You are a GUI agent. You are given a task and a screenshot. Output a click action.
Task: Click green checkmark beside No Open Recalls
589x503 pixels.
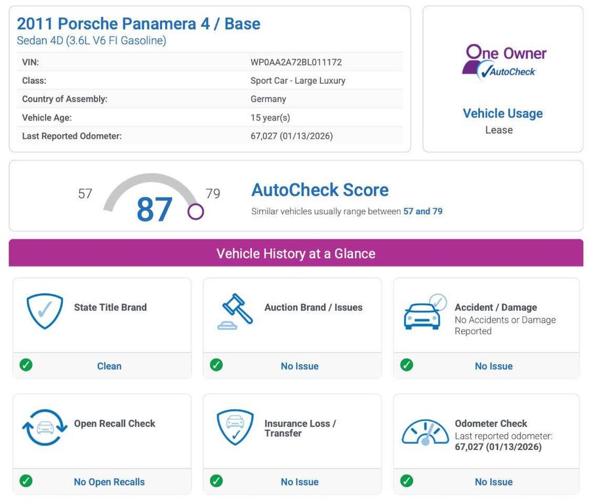click(26, 481)
